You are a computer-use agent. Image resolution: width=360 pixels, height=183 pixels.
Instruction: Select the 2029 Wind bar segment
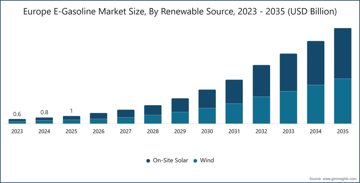pos(180,118)
